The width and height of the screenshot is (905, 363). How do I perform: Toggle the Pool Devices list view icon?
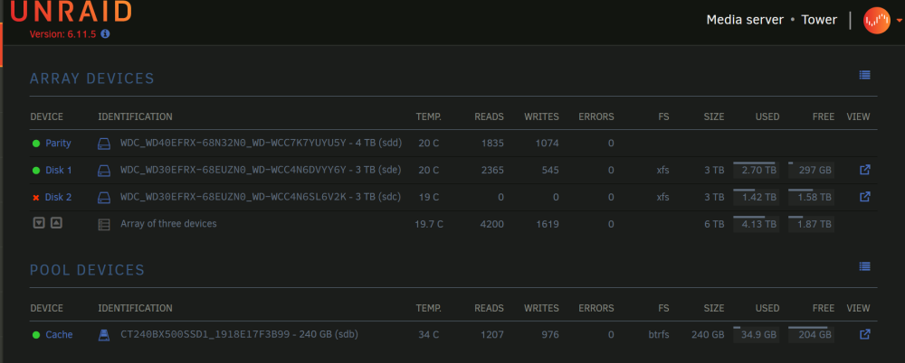[864, 266]
